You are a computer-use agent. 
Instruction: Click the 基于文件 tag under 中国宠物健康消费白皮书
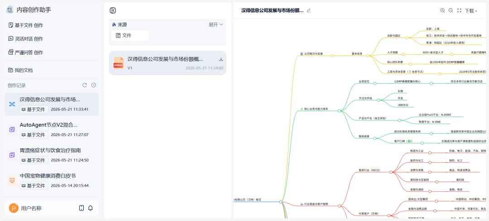(34, 185)
